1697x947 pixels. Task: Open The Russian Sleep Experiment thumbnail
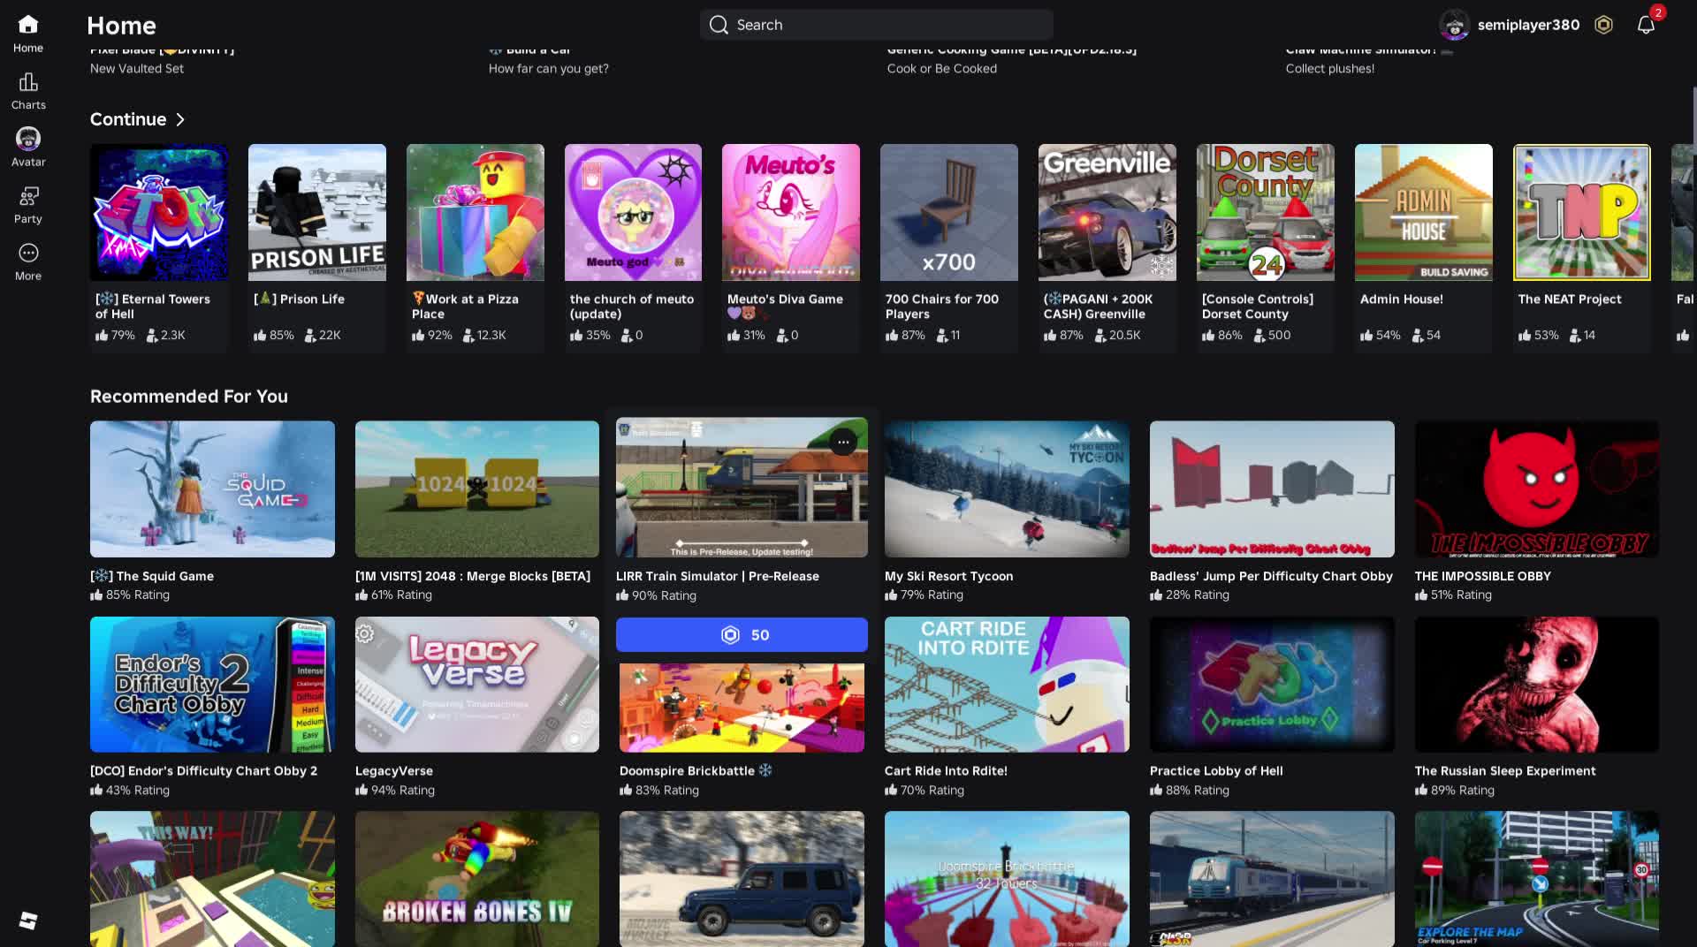point(1537,685)
